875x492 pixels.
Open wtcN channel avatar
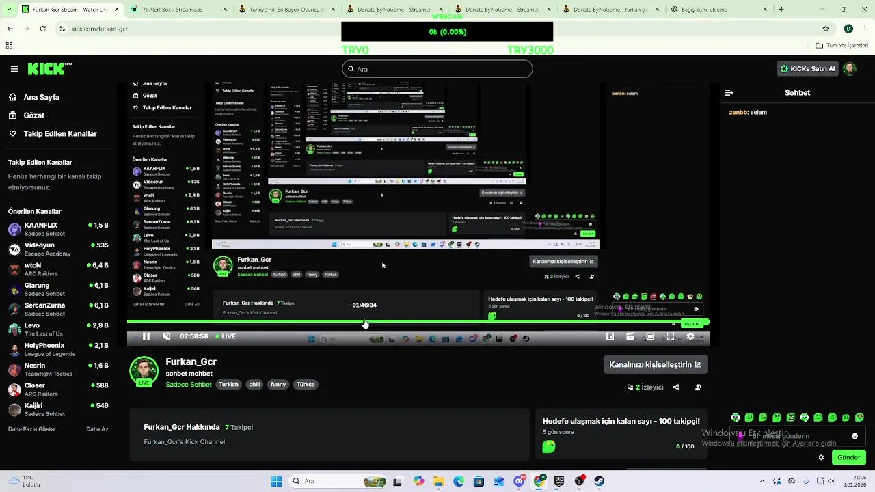[14, 269]
